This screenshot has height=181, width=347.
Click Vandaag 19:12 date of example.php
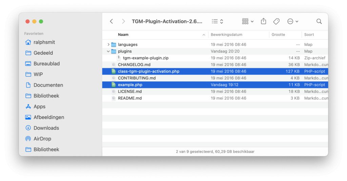[224, 85]
